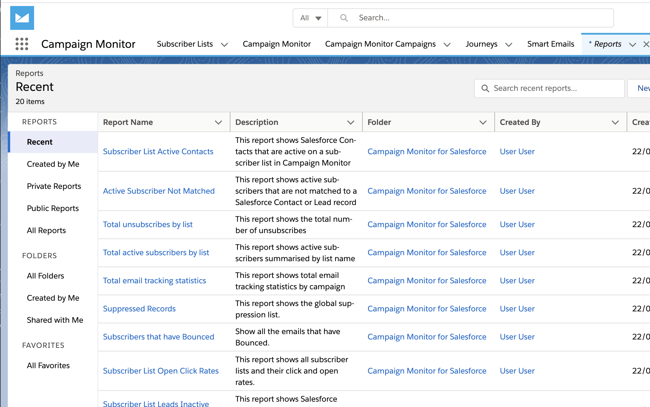Open Total unsubscribes by list report
This screenshot has width=650, height=407.
pyautogui.click(x=148, y=224)
